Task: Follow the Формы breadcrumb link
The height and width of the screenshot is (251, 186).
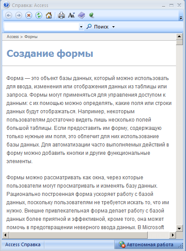Action: pos(31,37)
